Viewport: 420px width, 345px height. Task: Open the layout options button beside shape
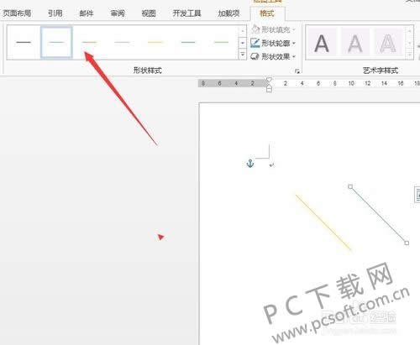[x=417, y=194]
